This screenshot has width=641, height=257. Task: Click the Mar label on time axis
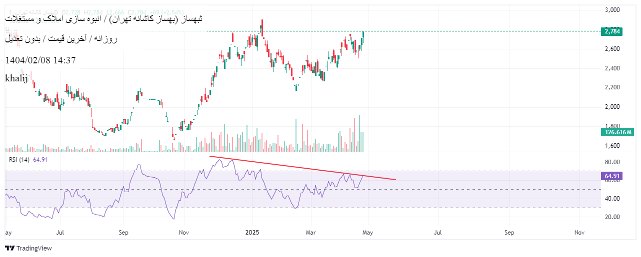point(311,233)
